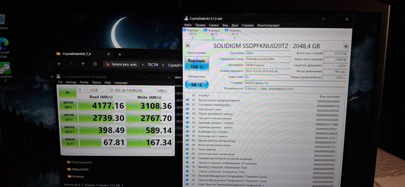Image resolution: width=405 pixels, height=187 pixels.
Task: Open the unit dropdown showing MB/s
Action: click(164, 91)
